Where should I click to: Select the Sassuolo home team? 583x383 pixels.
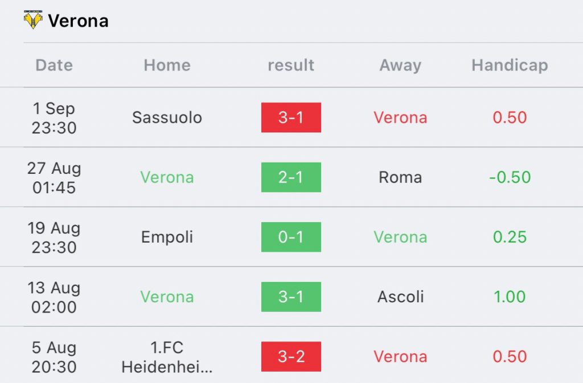pos(167,117)
